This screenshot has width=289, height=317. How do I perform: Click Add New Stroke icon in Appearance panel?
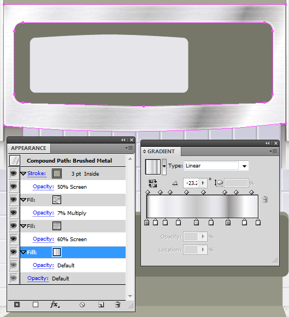tap(17, 304)
